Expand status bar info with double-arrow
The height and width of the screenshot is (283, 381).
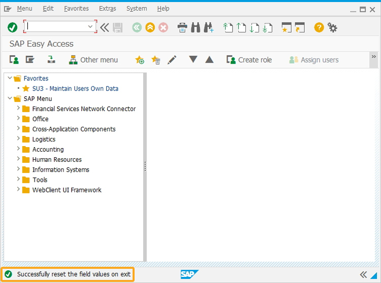point(363,275)
